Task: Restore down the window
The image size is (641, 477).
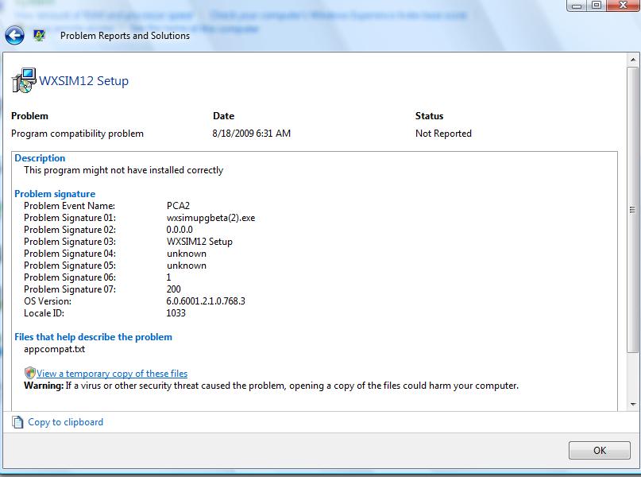Action: click(597, 6)
